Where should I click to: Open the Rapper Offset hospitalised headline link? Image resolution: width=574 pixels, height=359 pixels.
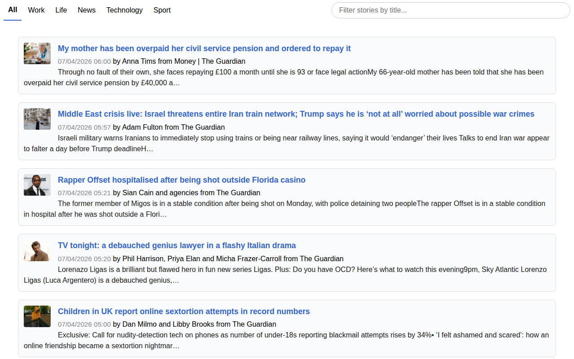tap(182, 180)
